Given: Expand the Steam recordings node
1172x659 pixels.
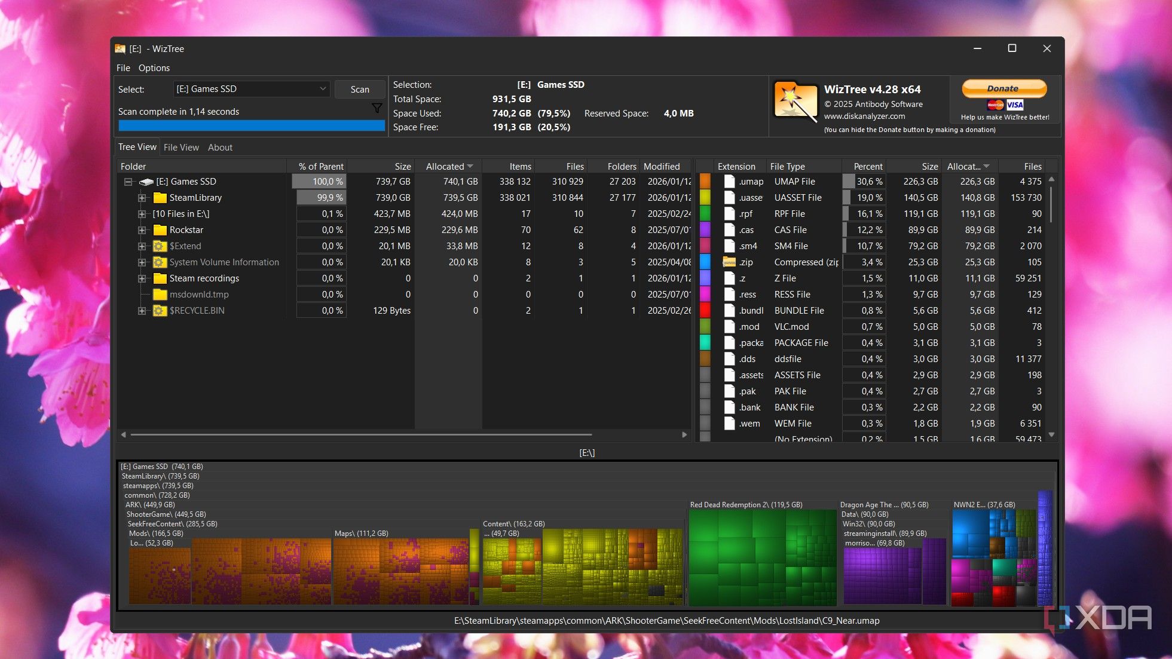Looking at the screenshot, I should (142, 278).
